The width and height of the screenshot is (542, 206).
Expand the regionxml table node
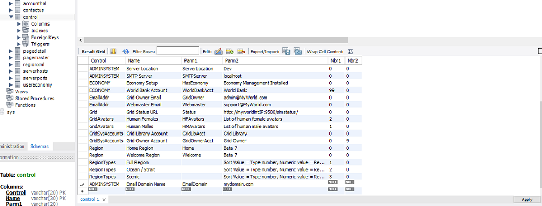11,64
